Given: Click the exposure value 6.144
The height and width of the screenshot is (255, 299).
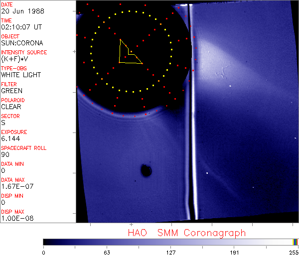Looking at the screenshot, I should (10, 138).
